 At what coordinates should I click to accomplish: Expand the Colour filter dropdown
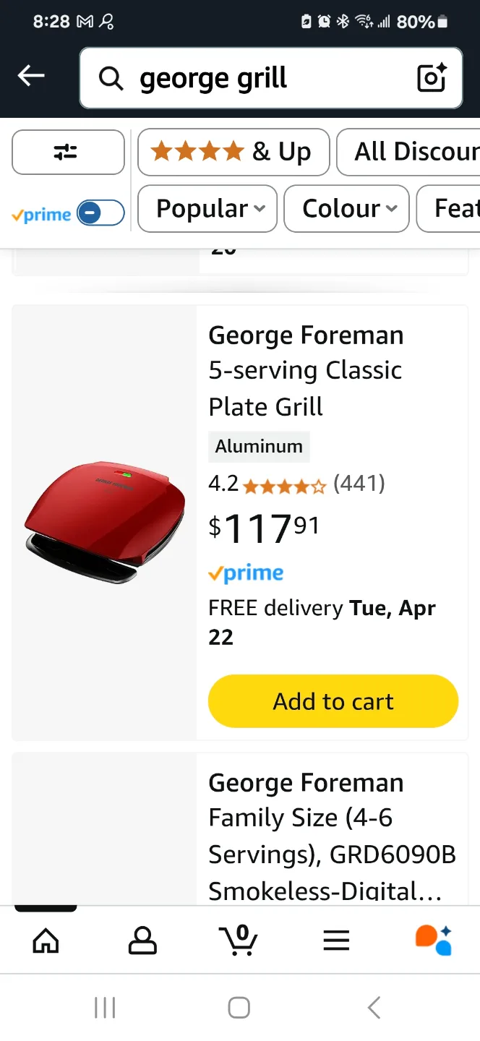pos(346,208)
